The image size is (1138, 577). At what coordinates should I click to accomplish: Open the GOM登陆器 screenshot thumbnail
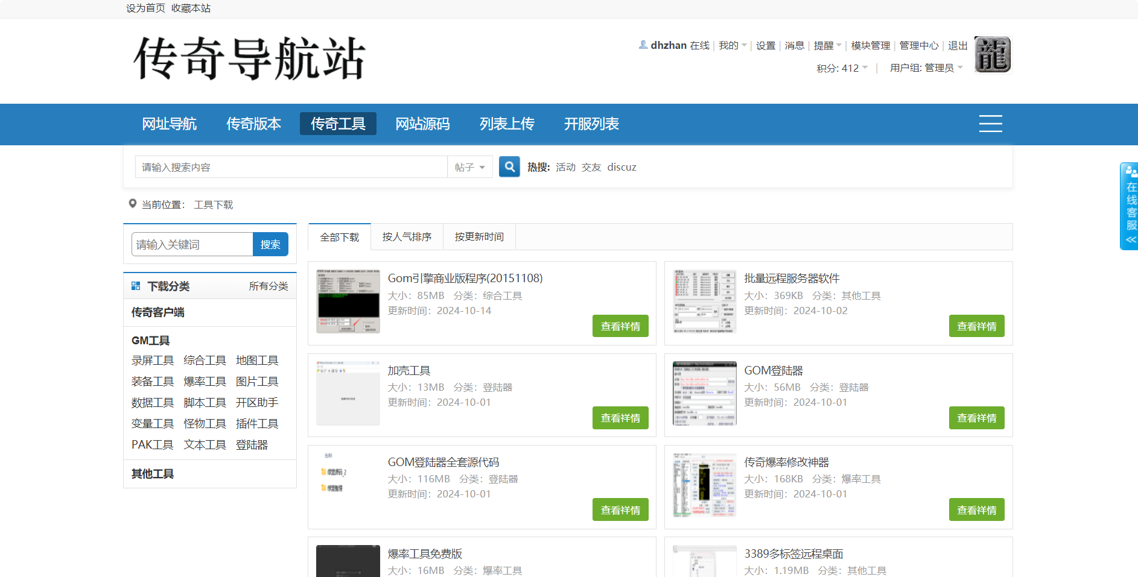click(704, 393)
